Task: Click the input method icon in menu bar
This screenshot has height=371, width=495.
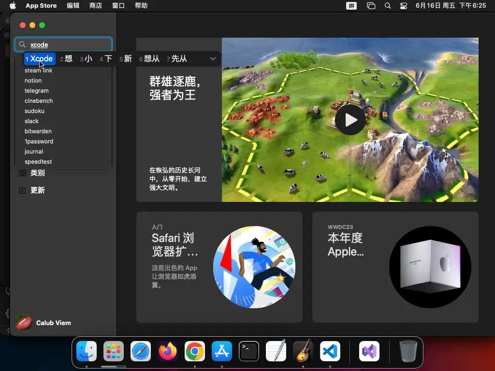Action: [x=351, y=6]
